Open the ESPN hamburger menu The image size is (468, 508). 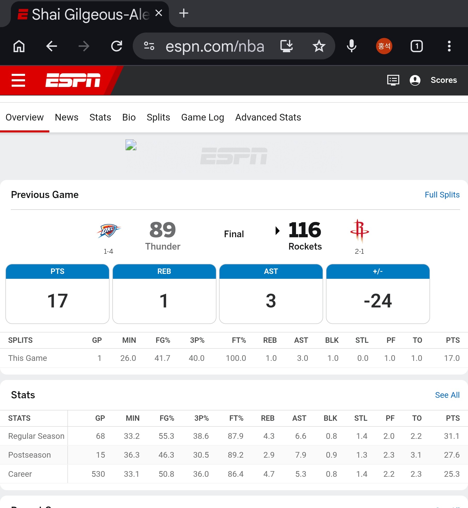[18, 80]
